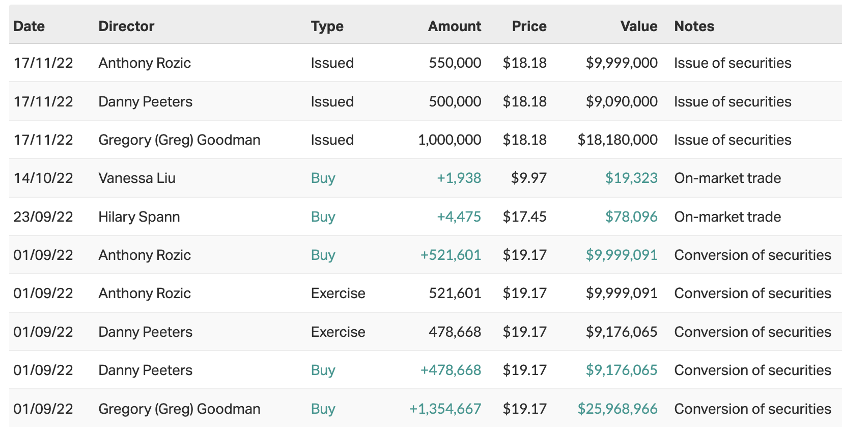Click the $25,968,966 value cell
Viewport: 842px width, 427px height.
[x=617, y=409]
